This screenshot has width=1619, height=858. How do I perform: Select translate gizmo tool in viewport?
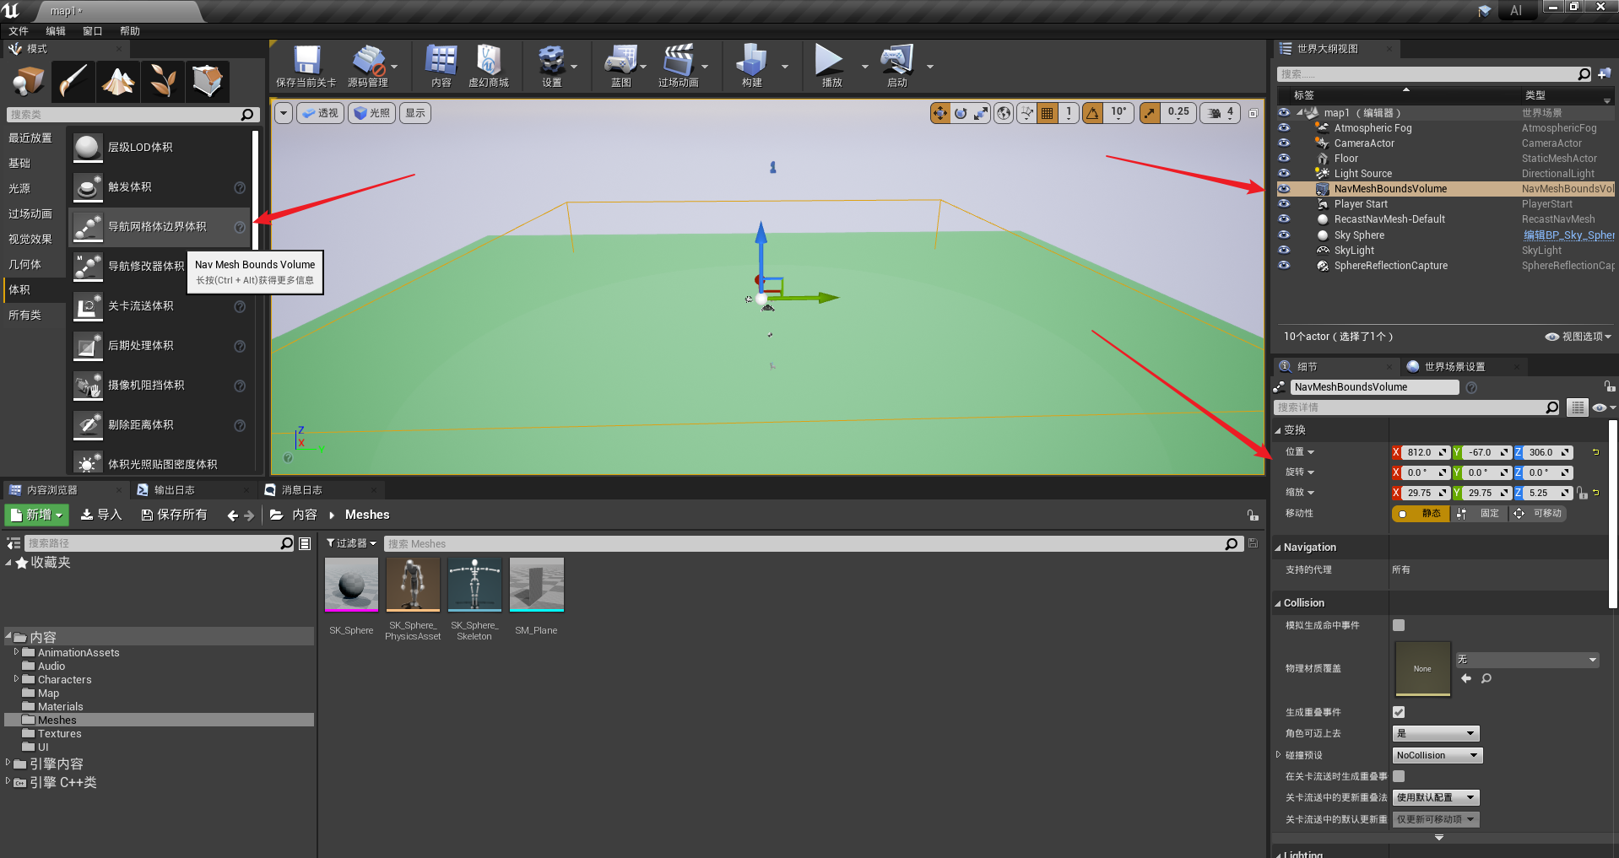click(940, 113)
